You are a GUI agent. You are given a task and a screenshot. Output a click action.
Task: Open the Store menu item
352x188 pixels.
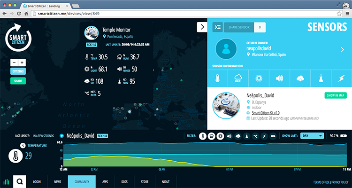coord(145,182)
